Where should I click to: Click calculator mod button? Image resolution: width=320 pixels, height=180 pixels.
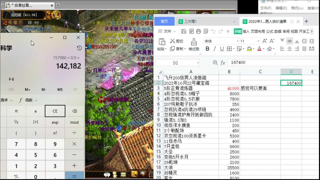[74, 122]
